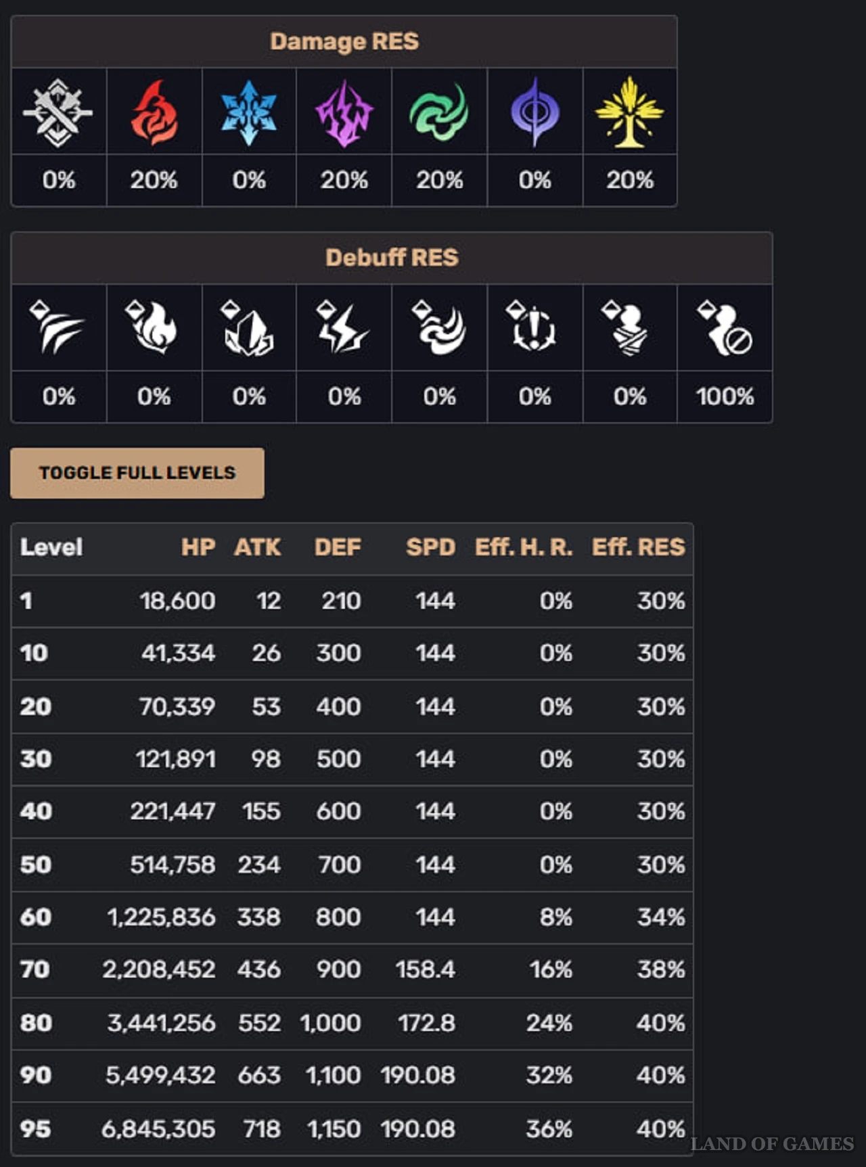Select the green Wind damage icon
Image resolution: width=866 pixels, height=1167 pixels.
[439, 112]
